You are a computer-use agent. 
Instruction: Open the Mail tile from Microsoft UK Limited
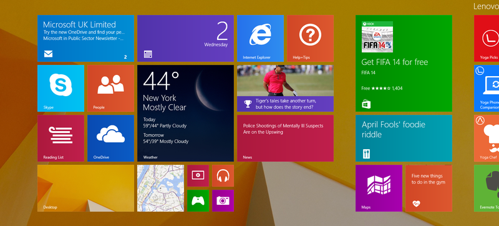point(85,38)
